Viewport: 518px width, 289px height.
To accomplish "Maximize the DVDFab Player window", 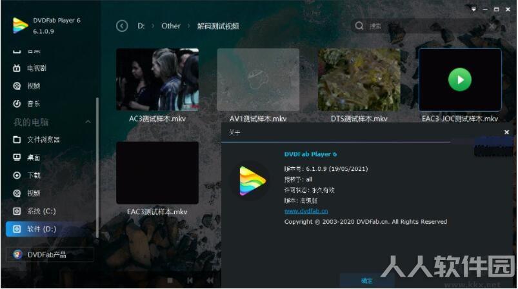I will tap(496, 9).
